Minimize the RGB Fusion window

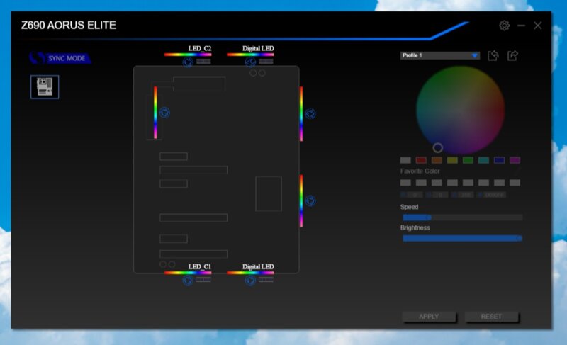pos(521,26)
